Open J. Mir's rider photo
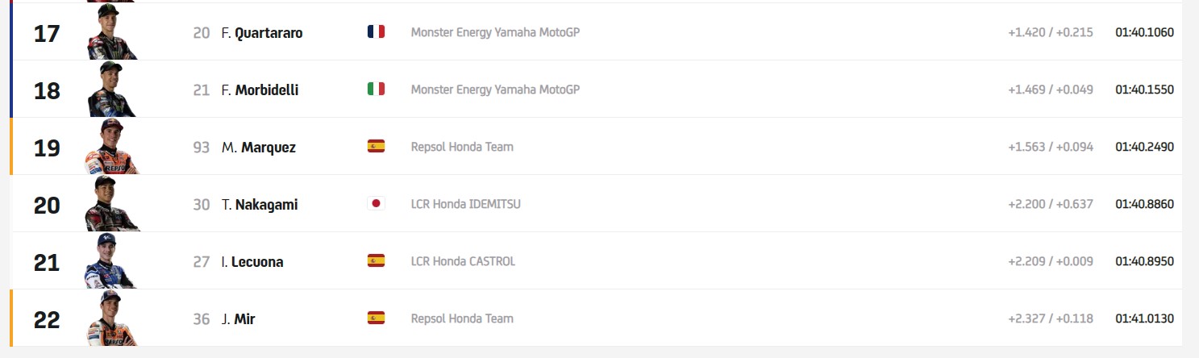The image size is (1199, 358). coord(110,319)
